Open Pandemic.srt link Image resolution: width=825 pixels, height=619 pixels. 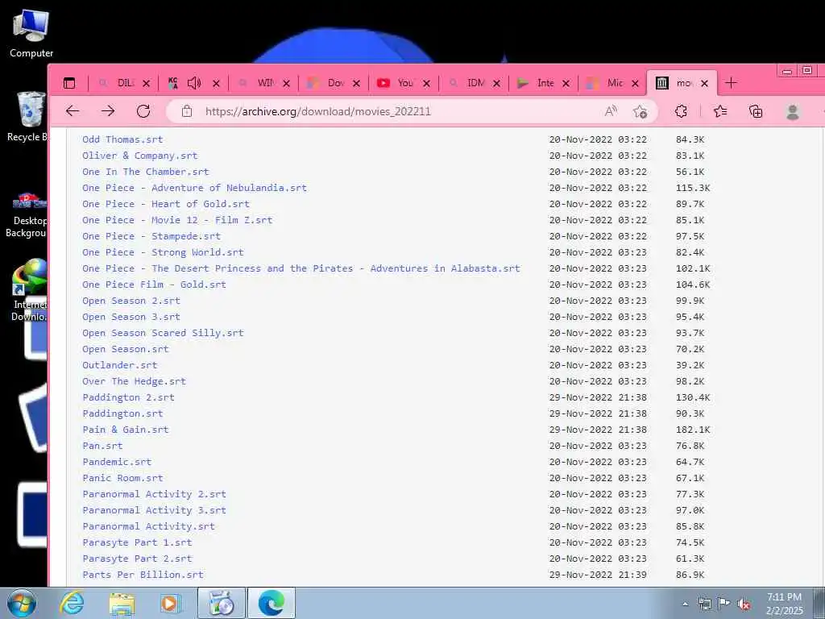pos(117,462)
